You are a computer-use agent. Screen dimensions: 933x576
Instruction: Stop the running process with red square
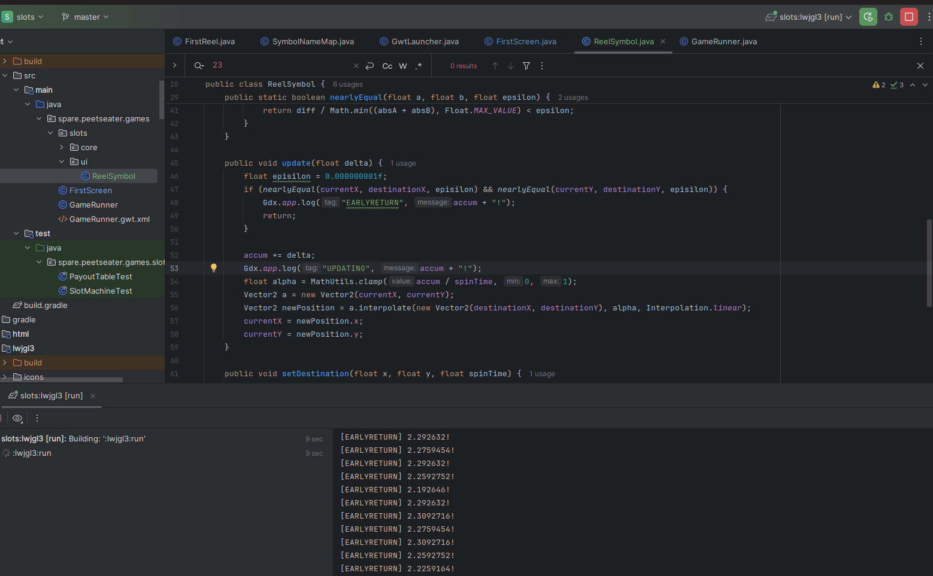(x=909, y=17)
